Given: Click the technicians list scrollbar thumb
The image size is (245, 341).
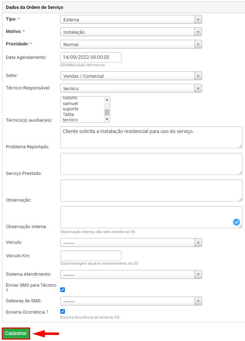Looking at the screenshot, I should 107,112.
